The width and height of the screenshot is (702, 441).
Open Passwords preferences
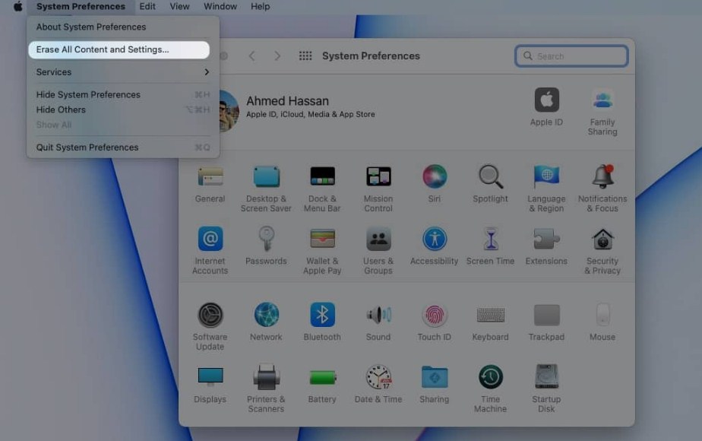pyautogui.click(x=266, y=246)
